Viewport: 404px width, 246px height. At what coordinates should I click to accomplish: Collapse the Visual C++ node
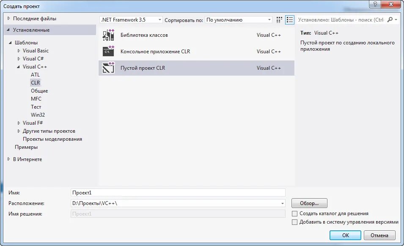tap(18, 67)
